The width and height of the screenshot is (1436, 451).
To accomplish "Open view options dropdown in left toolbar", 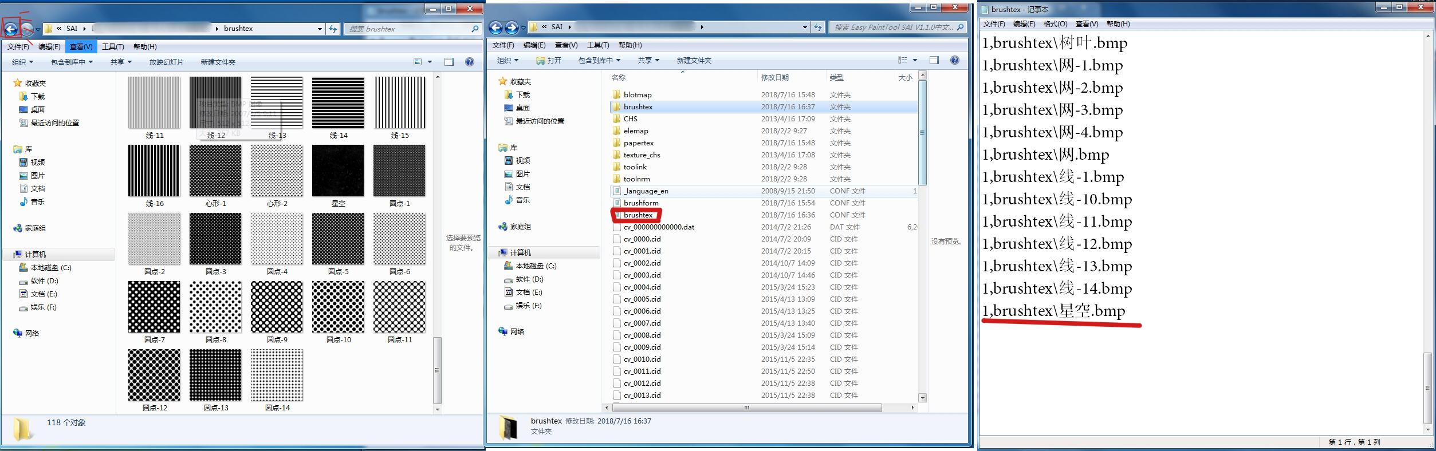I will 430,62.
